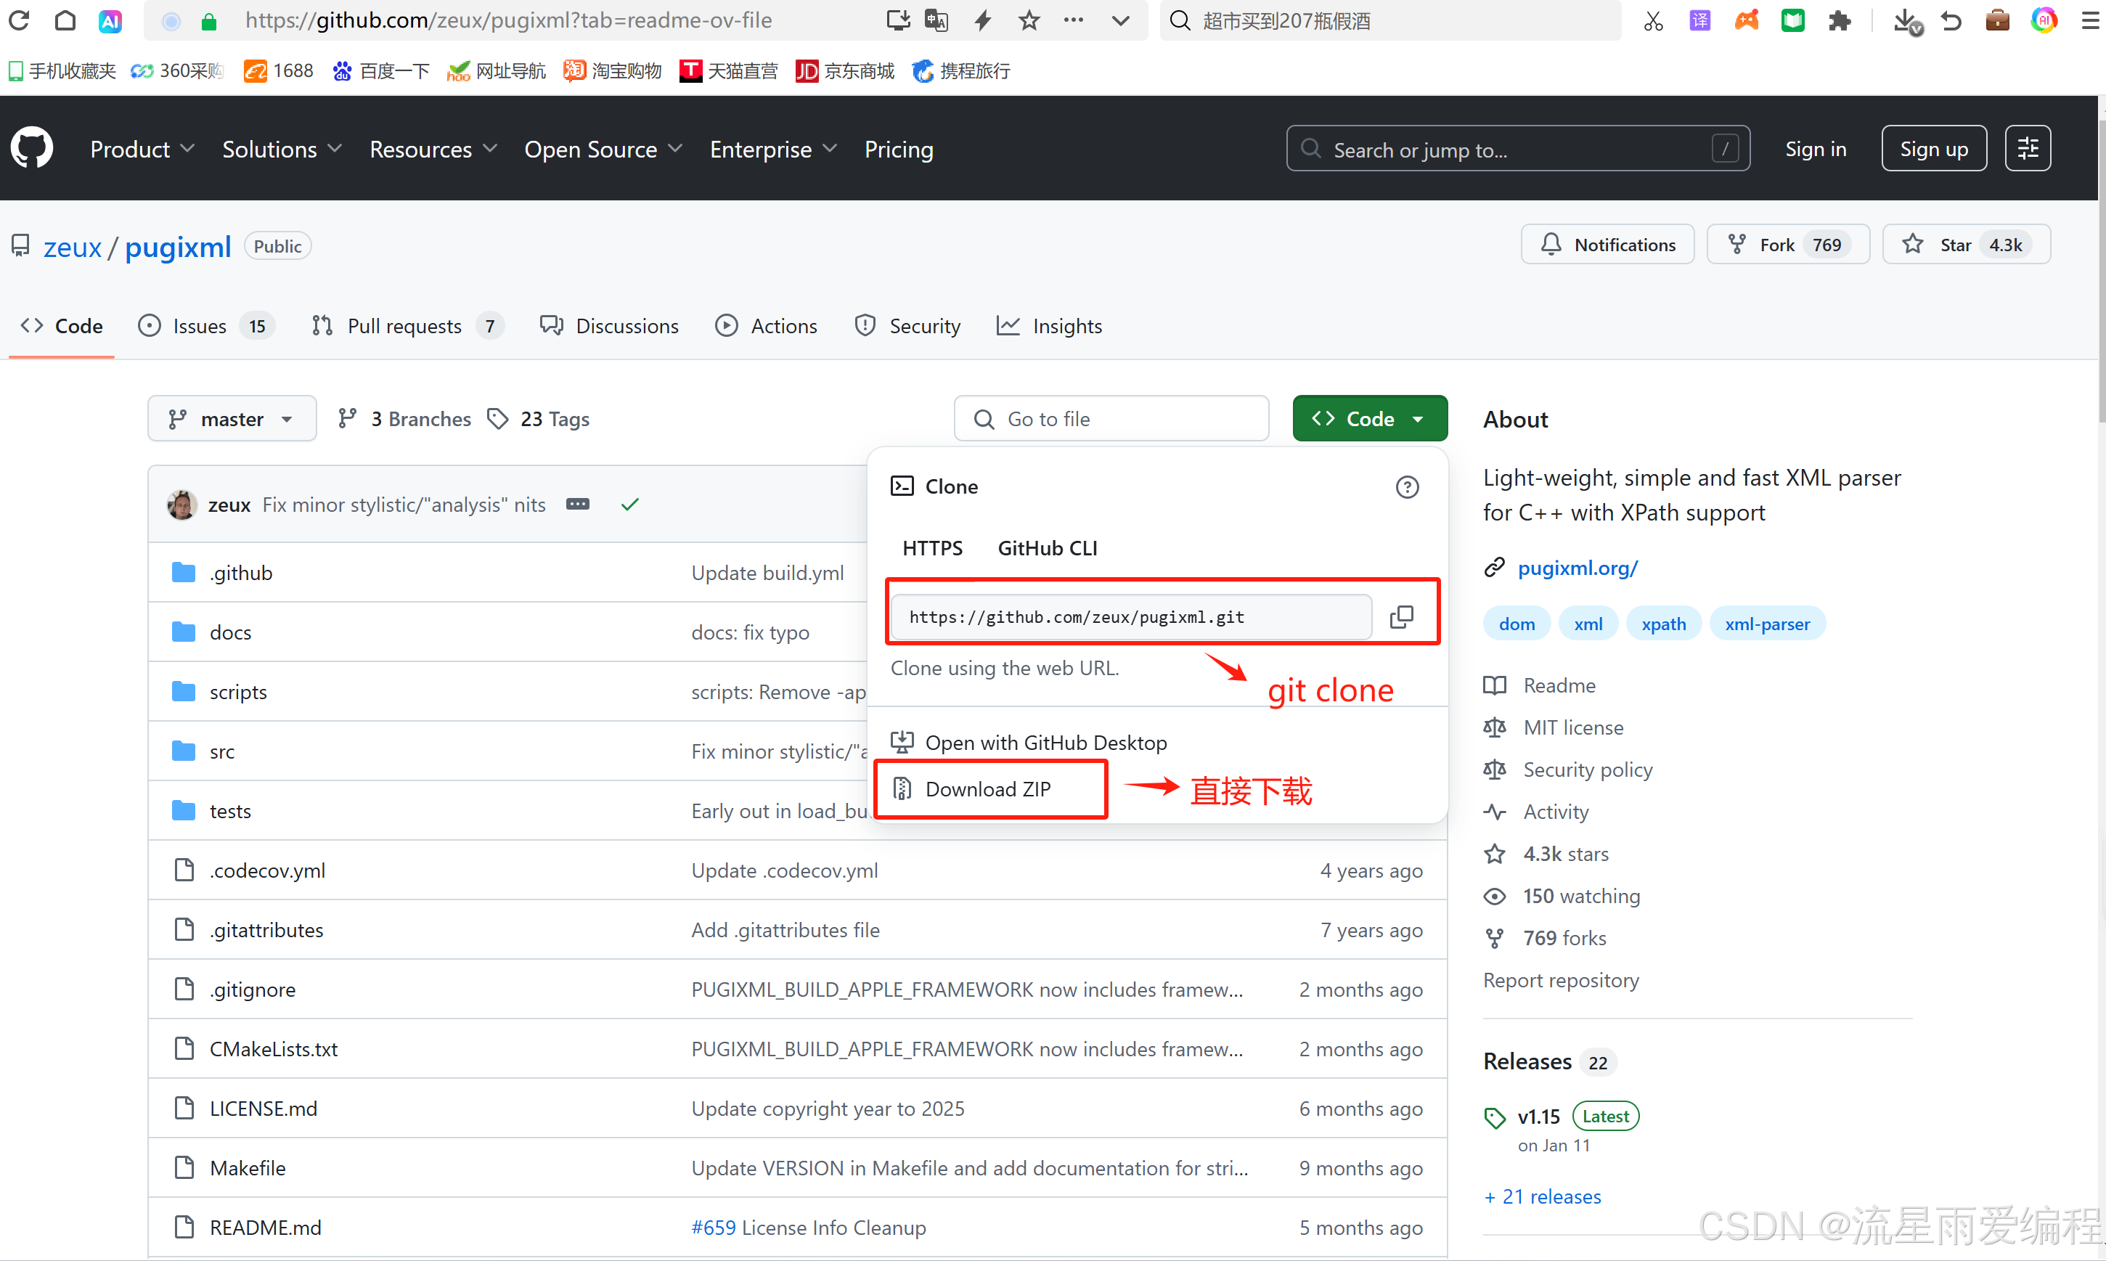Open the browser hamburger menu
The height and width of the screenshot is (1261, 2106).
coord(2091,20)
